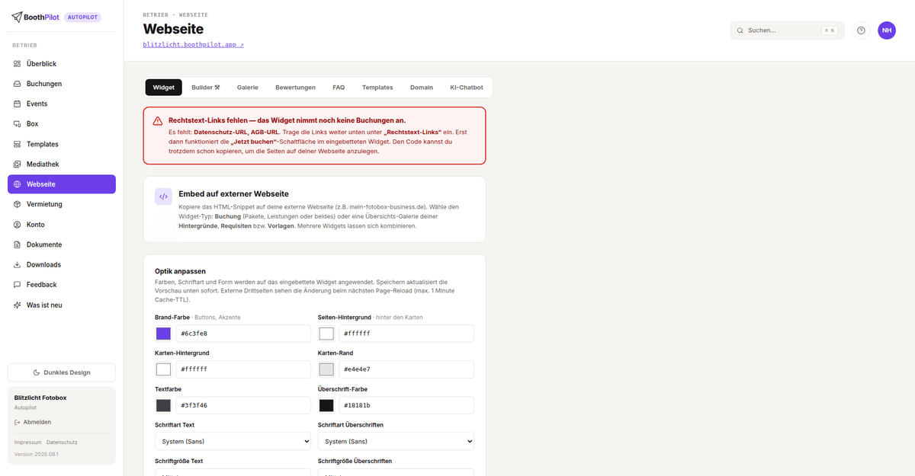
Task: Switch to the Builder tab
Action: pyautogui.click(x=206, y=88)
